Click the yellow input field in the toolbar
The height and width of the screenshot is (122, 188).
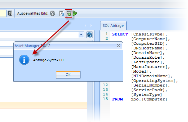click(x=3, y=13)
